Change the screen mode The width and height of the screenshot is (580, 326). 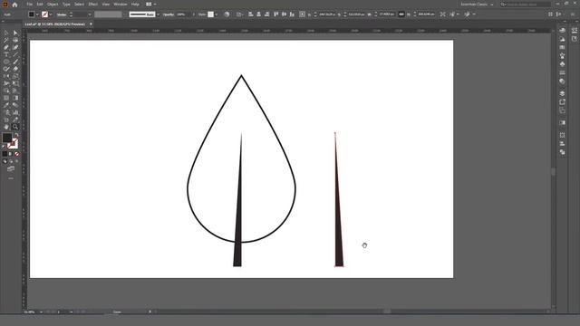[x=11, y=169]
